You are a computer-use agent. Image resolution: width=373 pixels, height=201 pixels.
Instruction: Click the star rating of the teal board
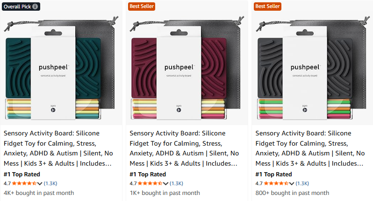point(24,183)
